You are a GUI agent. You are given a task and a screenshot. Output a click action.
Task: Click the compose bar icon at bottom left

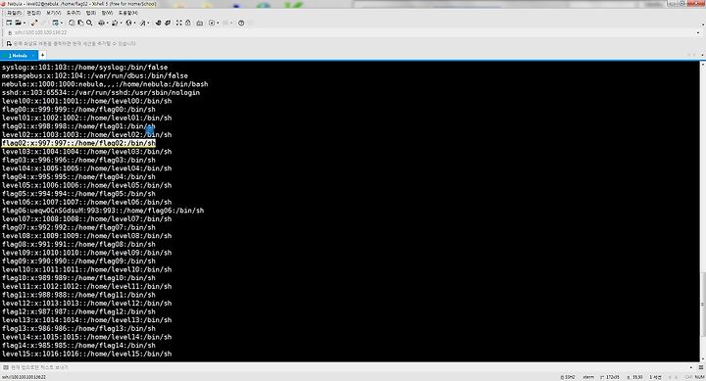pyautogui.click(x=6, y=367)
